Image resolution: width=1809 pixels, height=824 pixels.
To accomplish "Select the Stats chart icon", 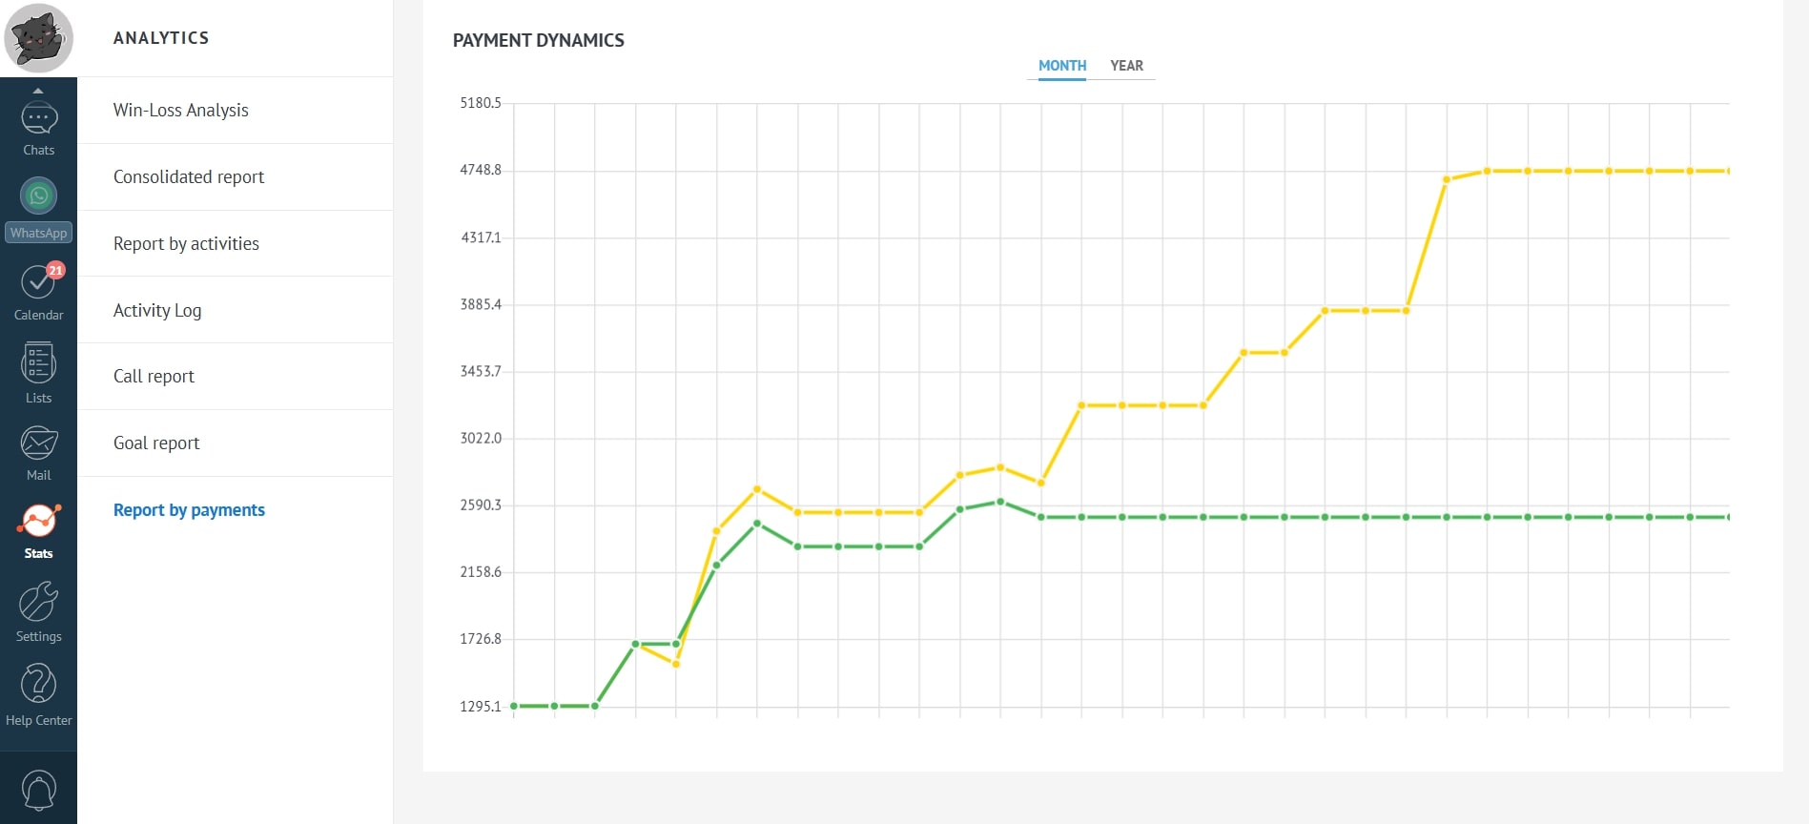I will point(38,523).
